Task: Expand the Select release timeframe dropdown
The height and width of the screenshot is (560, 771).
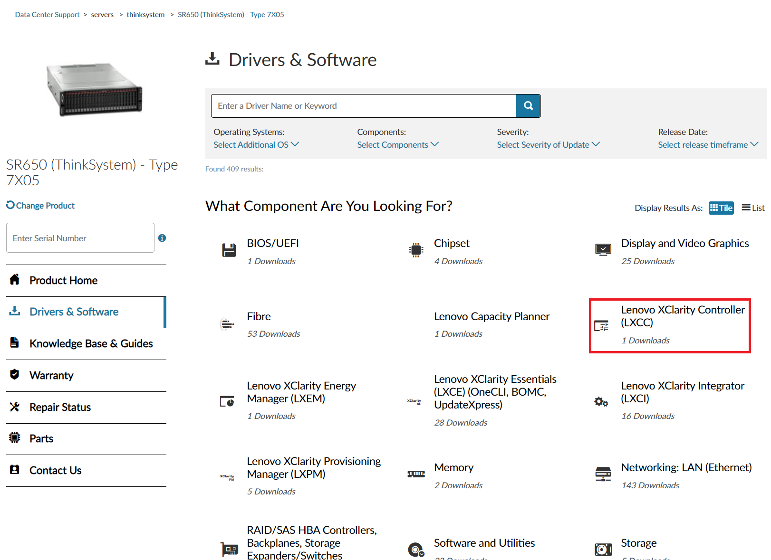Action: coord(708,145)
